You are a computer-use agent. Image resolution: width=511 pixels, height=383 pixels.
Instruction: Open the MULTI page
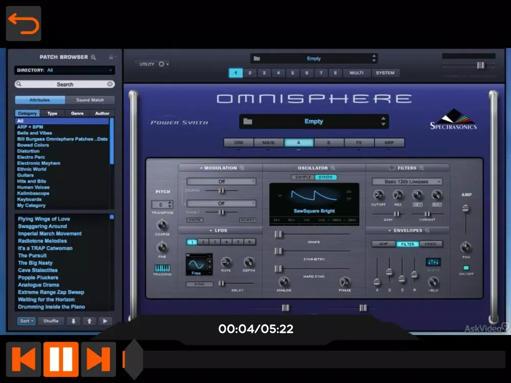357,73
